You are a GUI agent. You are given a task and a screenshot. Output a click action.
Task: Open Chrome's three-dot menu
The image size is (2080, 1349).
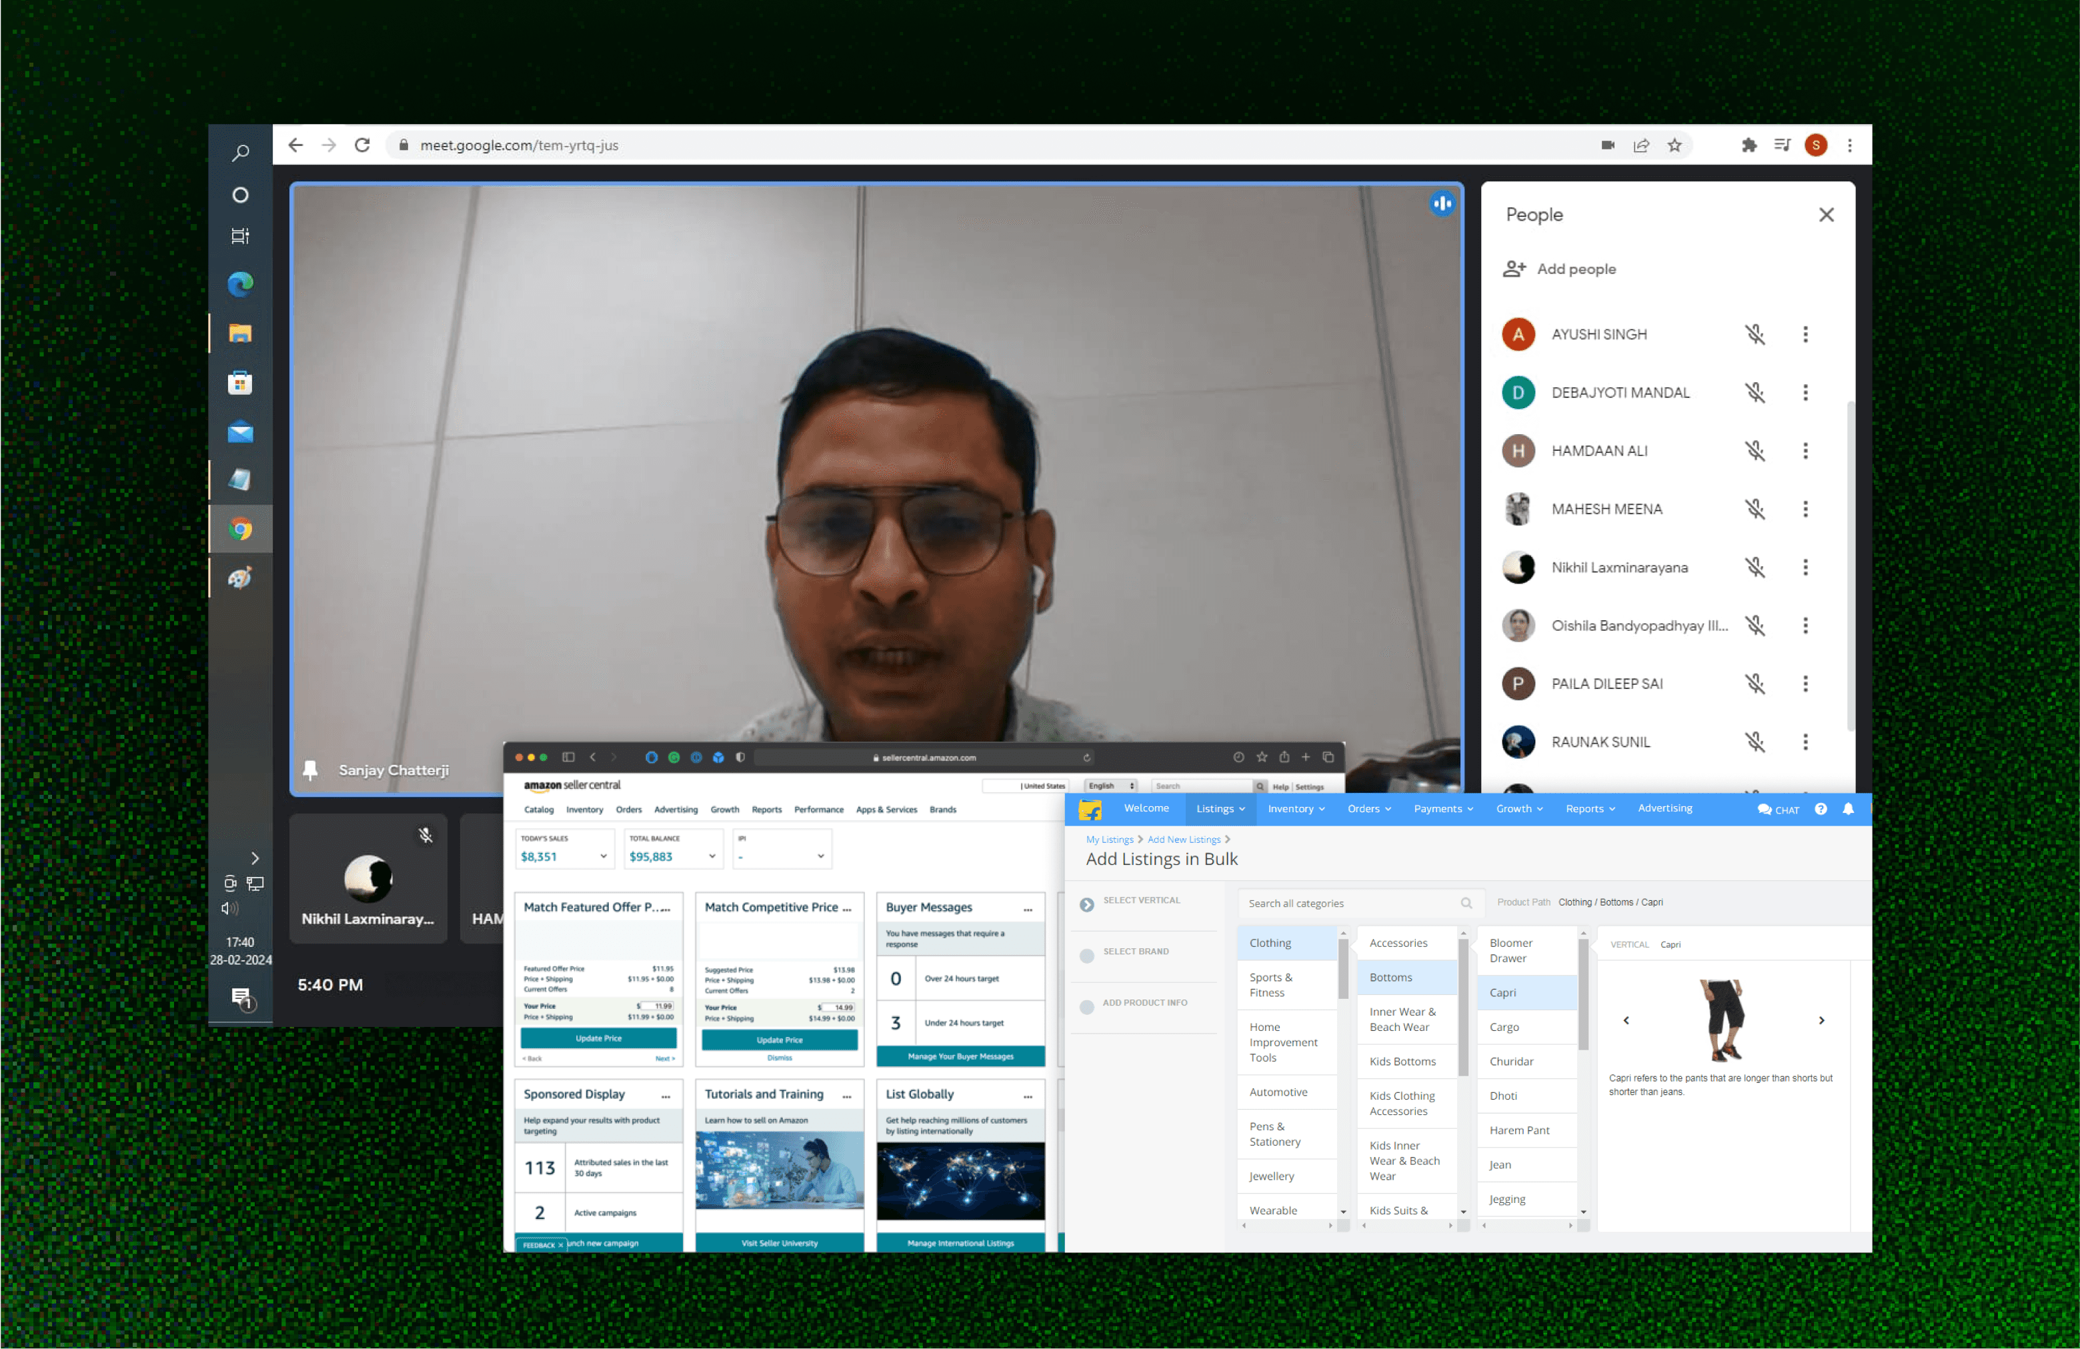(x=1849, y=146)
